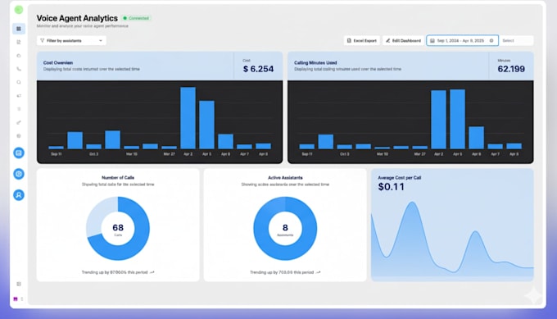This screenshot has height=319, width=557.
Task: Open the Sep 1, 2024 - Apr 8, 2025 date picker
Action: tap(462, 40)
